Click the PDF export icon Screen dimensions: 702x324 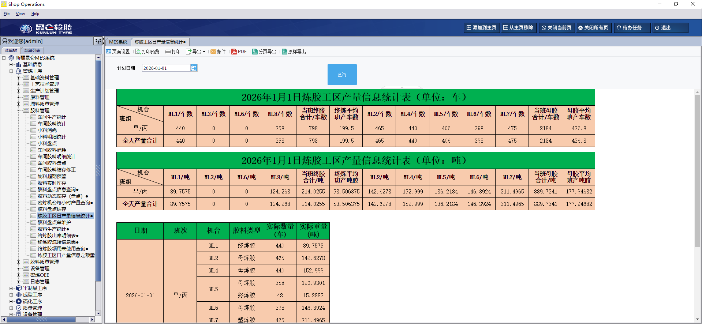[x=234, y=52]
